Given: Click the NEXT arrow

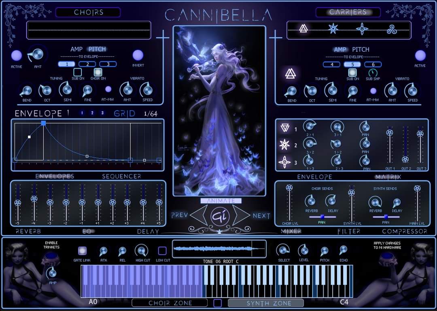Looking at the screenshot, I should click(x=240, y=215).
